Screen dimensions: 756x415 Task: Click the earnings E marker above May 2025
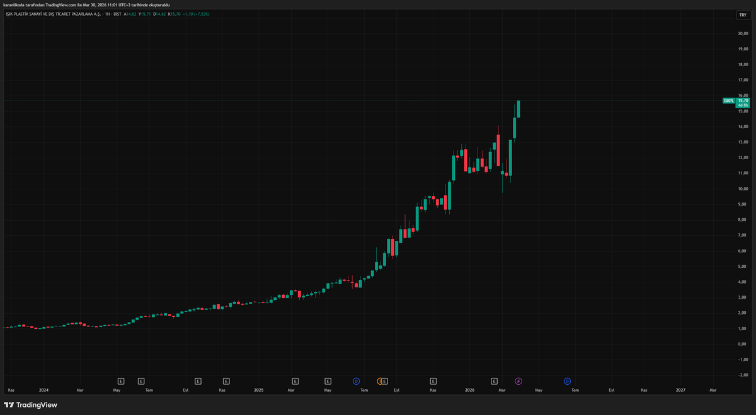coord(328,381)
